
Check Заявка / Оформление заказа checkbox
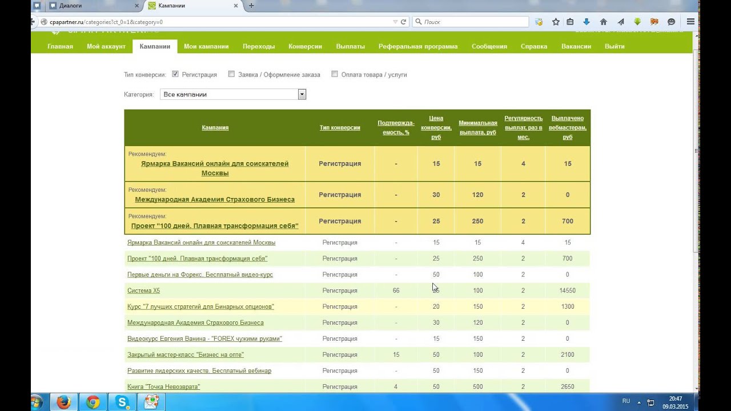click(x=231, y=74)
